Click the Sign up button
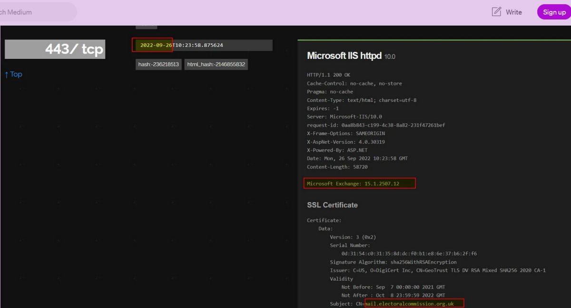 (x=554, y=12)
